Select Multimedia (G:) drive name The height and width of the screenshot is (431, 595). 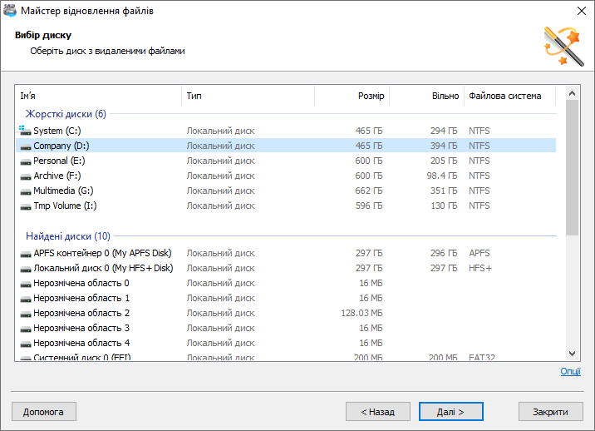[63, 191]
